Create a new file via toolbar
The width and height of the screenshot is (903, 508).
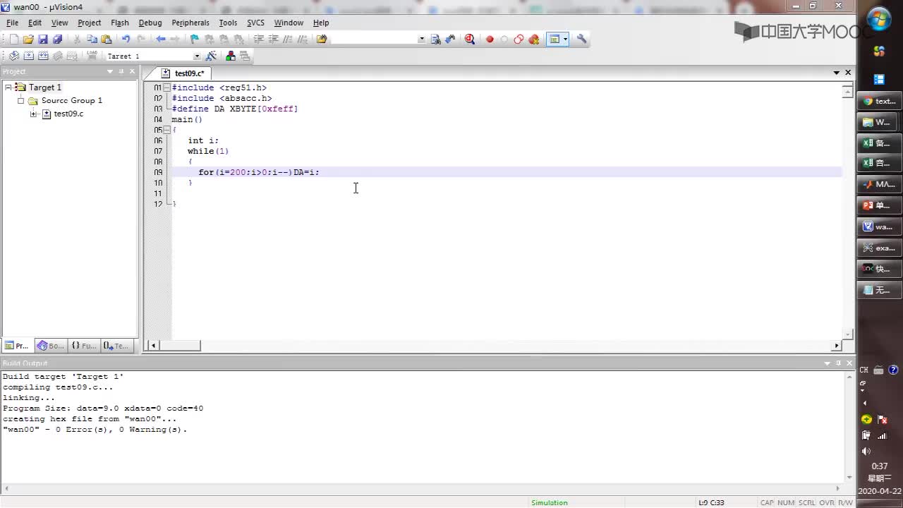coord(13,40)
